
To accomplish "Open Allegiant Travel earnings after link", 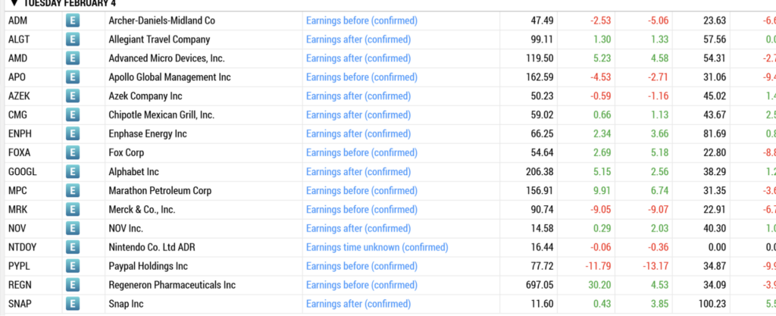I will coord(358,39).
